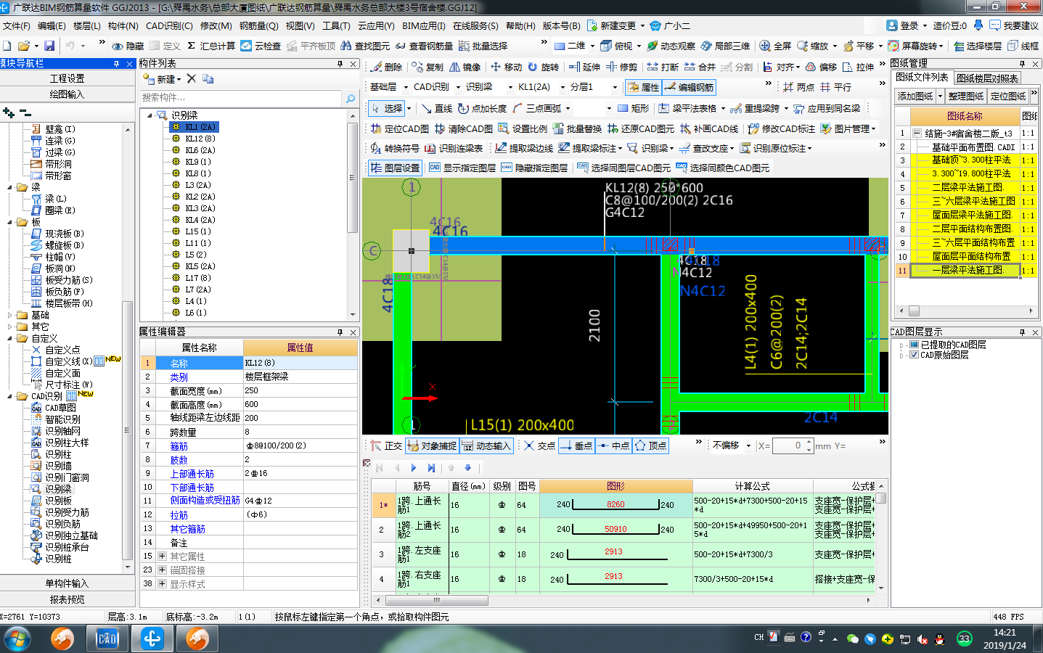Open the BIM应用(I) menu
The height and width of the screenshot is (653, 1043).
(424, 25)
